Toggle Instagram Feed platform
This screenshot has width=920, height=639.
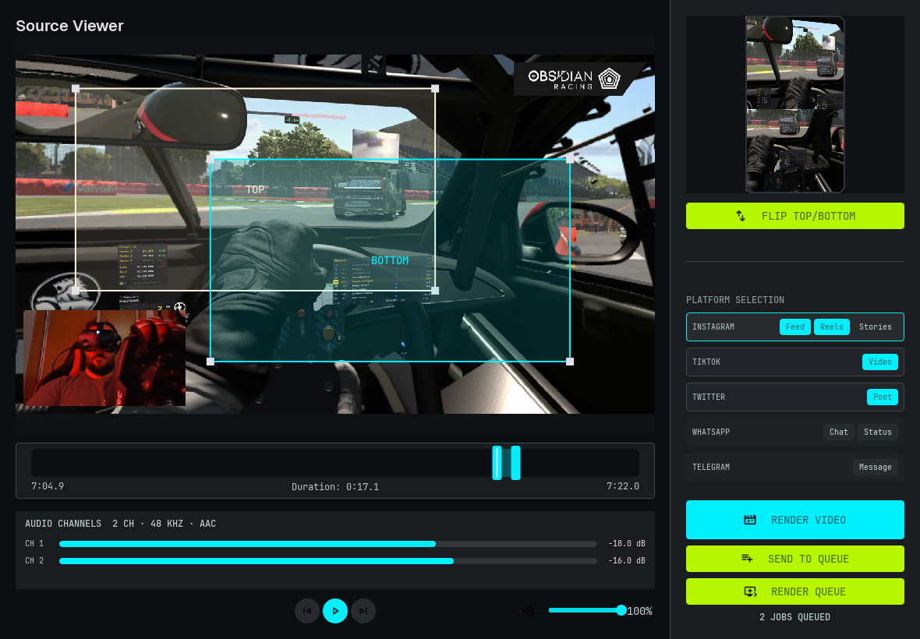(x=795, y=327)
